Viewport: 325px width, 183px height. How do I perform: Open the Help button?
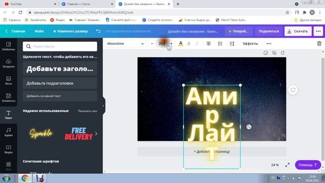tap(308, 165)
